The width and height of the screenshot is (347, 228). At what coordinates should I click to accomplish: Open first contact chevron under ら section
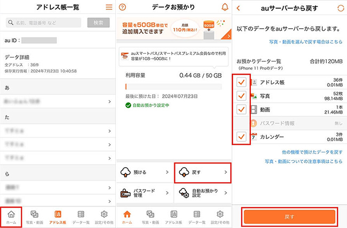click(x=109, y=188)
